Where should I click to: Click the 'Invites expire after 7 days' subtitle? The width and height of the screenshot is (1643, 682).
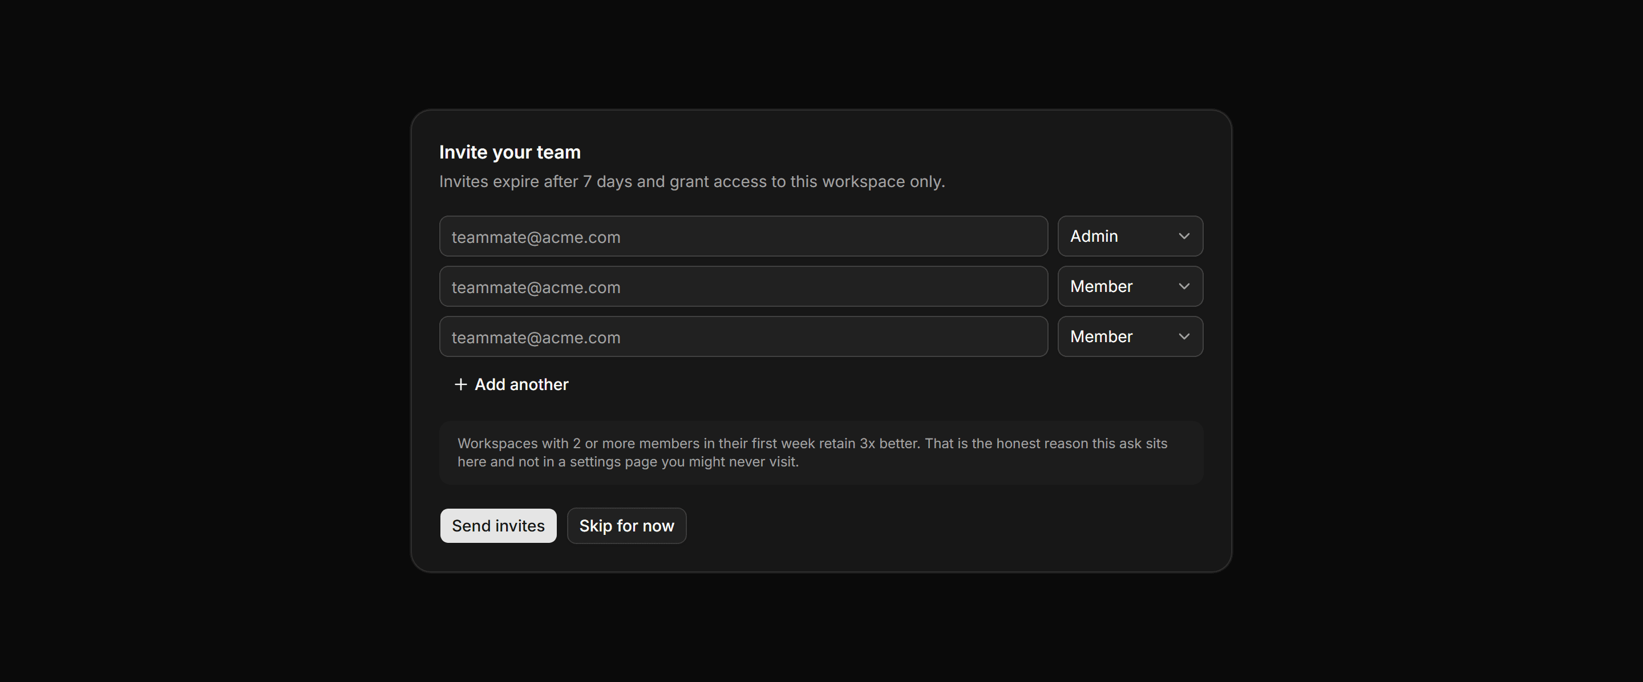(692, 182)
